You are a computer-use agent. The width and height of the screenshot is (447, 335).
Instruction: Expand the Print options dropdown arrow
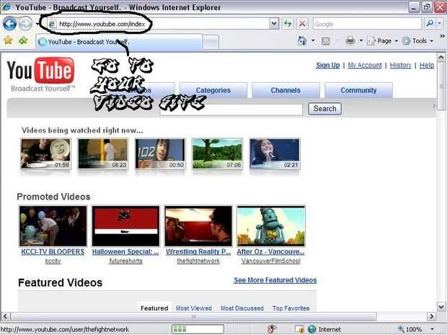(361, 41)
